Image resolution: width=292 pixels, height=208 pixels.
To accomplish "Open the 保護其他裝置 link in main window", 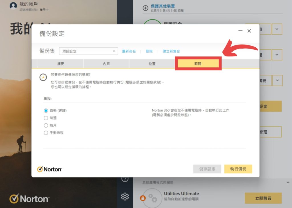I will pos(163,6).
